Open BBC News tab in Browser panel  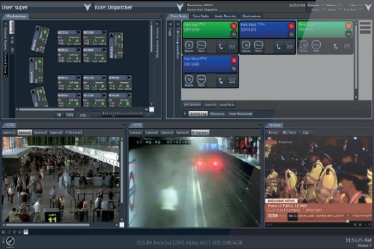(x=289, y=133)
